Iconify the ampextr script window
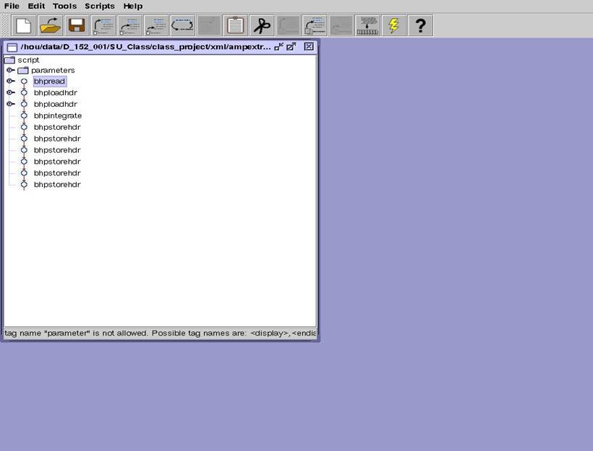 tap(279, 47)
